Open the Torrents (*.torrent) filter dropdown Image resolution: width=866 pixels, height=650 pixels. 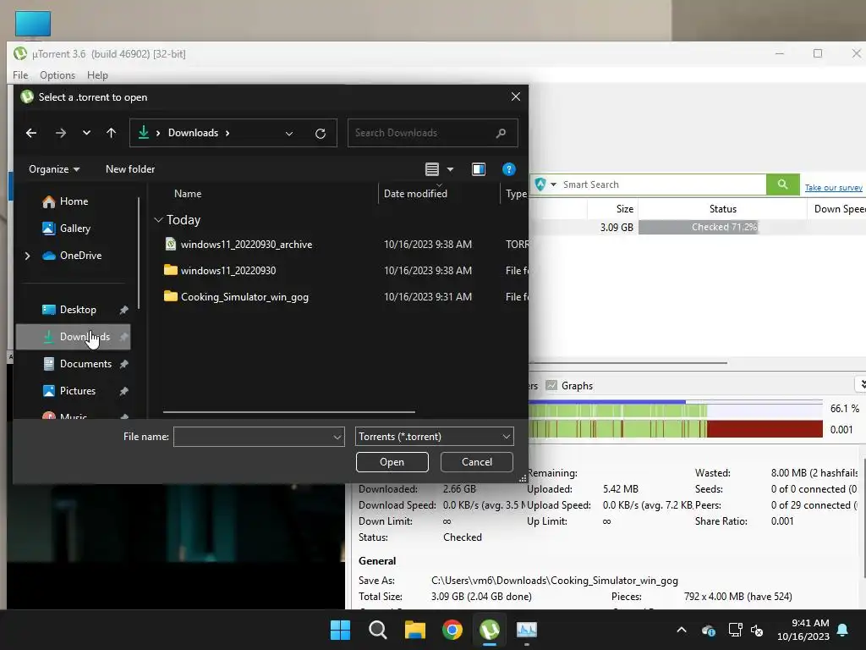[434, 437]
